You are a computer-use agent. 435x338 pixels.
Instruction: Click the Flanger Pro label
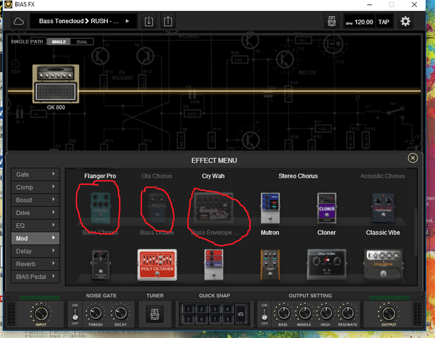click(100, 176)
